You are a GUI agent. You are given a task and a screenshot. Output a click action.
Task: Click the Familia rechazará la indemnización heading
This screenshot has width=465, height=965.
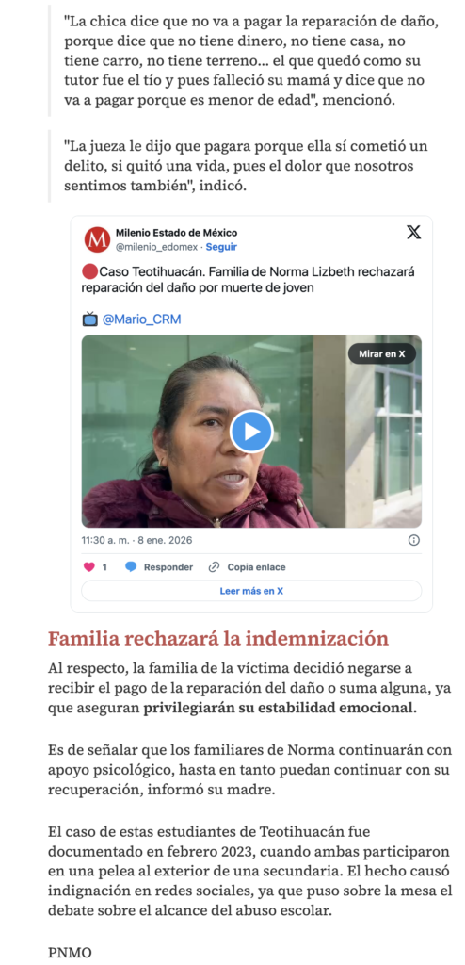click(218, 638)
